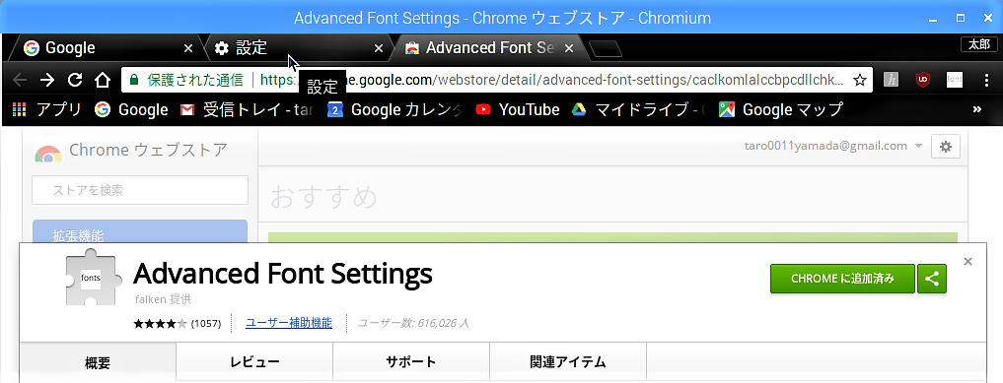Image resolution: width=1003 pixels, height=383 pixels.
Task: Open the taro0011yamada account dropdown
Action: pos(833,146)
